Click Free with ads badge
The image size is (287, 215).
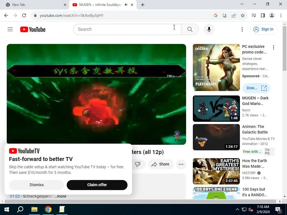pyautogui.click(x=253, y=152)
